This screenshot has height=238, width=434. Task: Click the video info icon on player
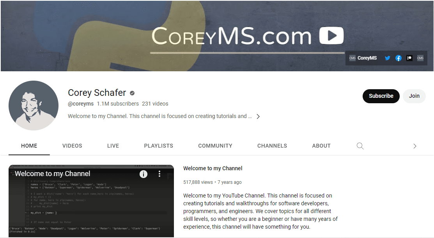pos(143,174)
